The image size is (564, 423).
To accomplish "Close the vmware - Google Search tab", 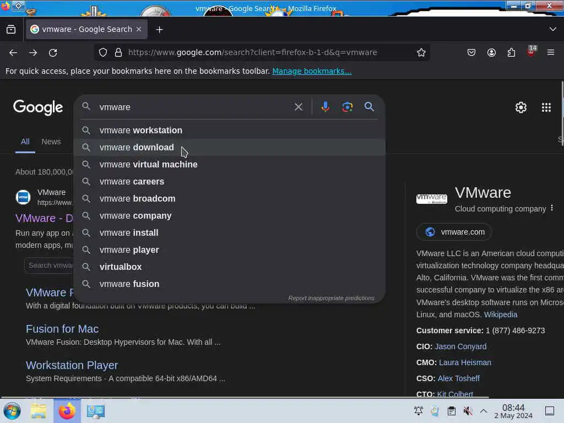I will point(139,29).
